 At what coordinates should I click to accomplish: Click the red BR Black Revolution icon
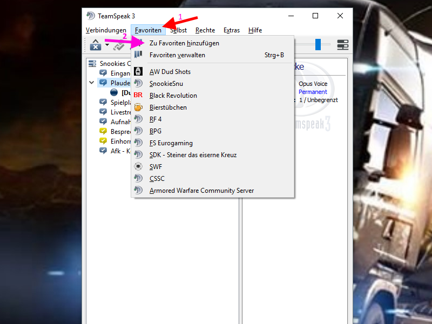pos(138,96)
